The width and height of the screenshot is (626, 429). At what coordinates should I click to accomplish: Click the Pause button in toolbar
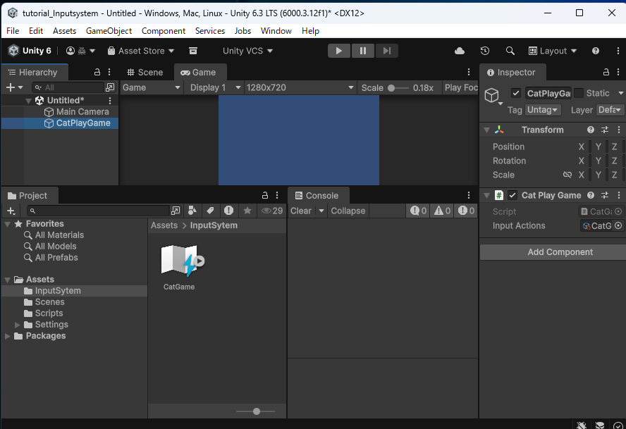(362, 51)
